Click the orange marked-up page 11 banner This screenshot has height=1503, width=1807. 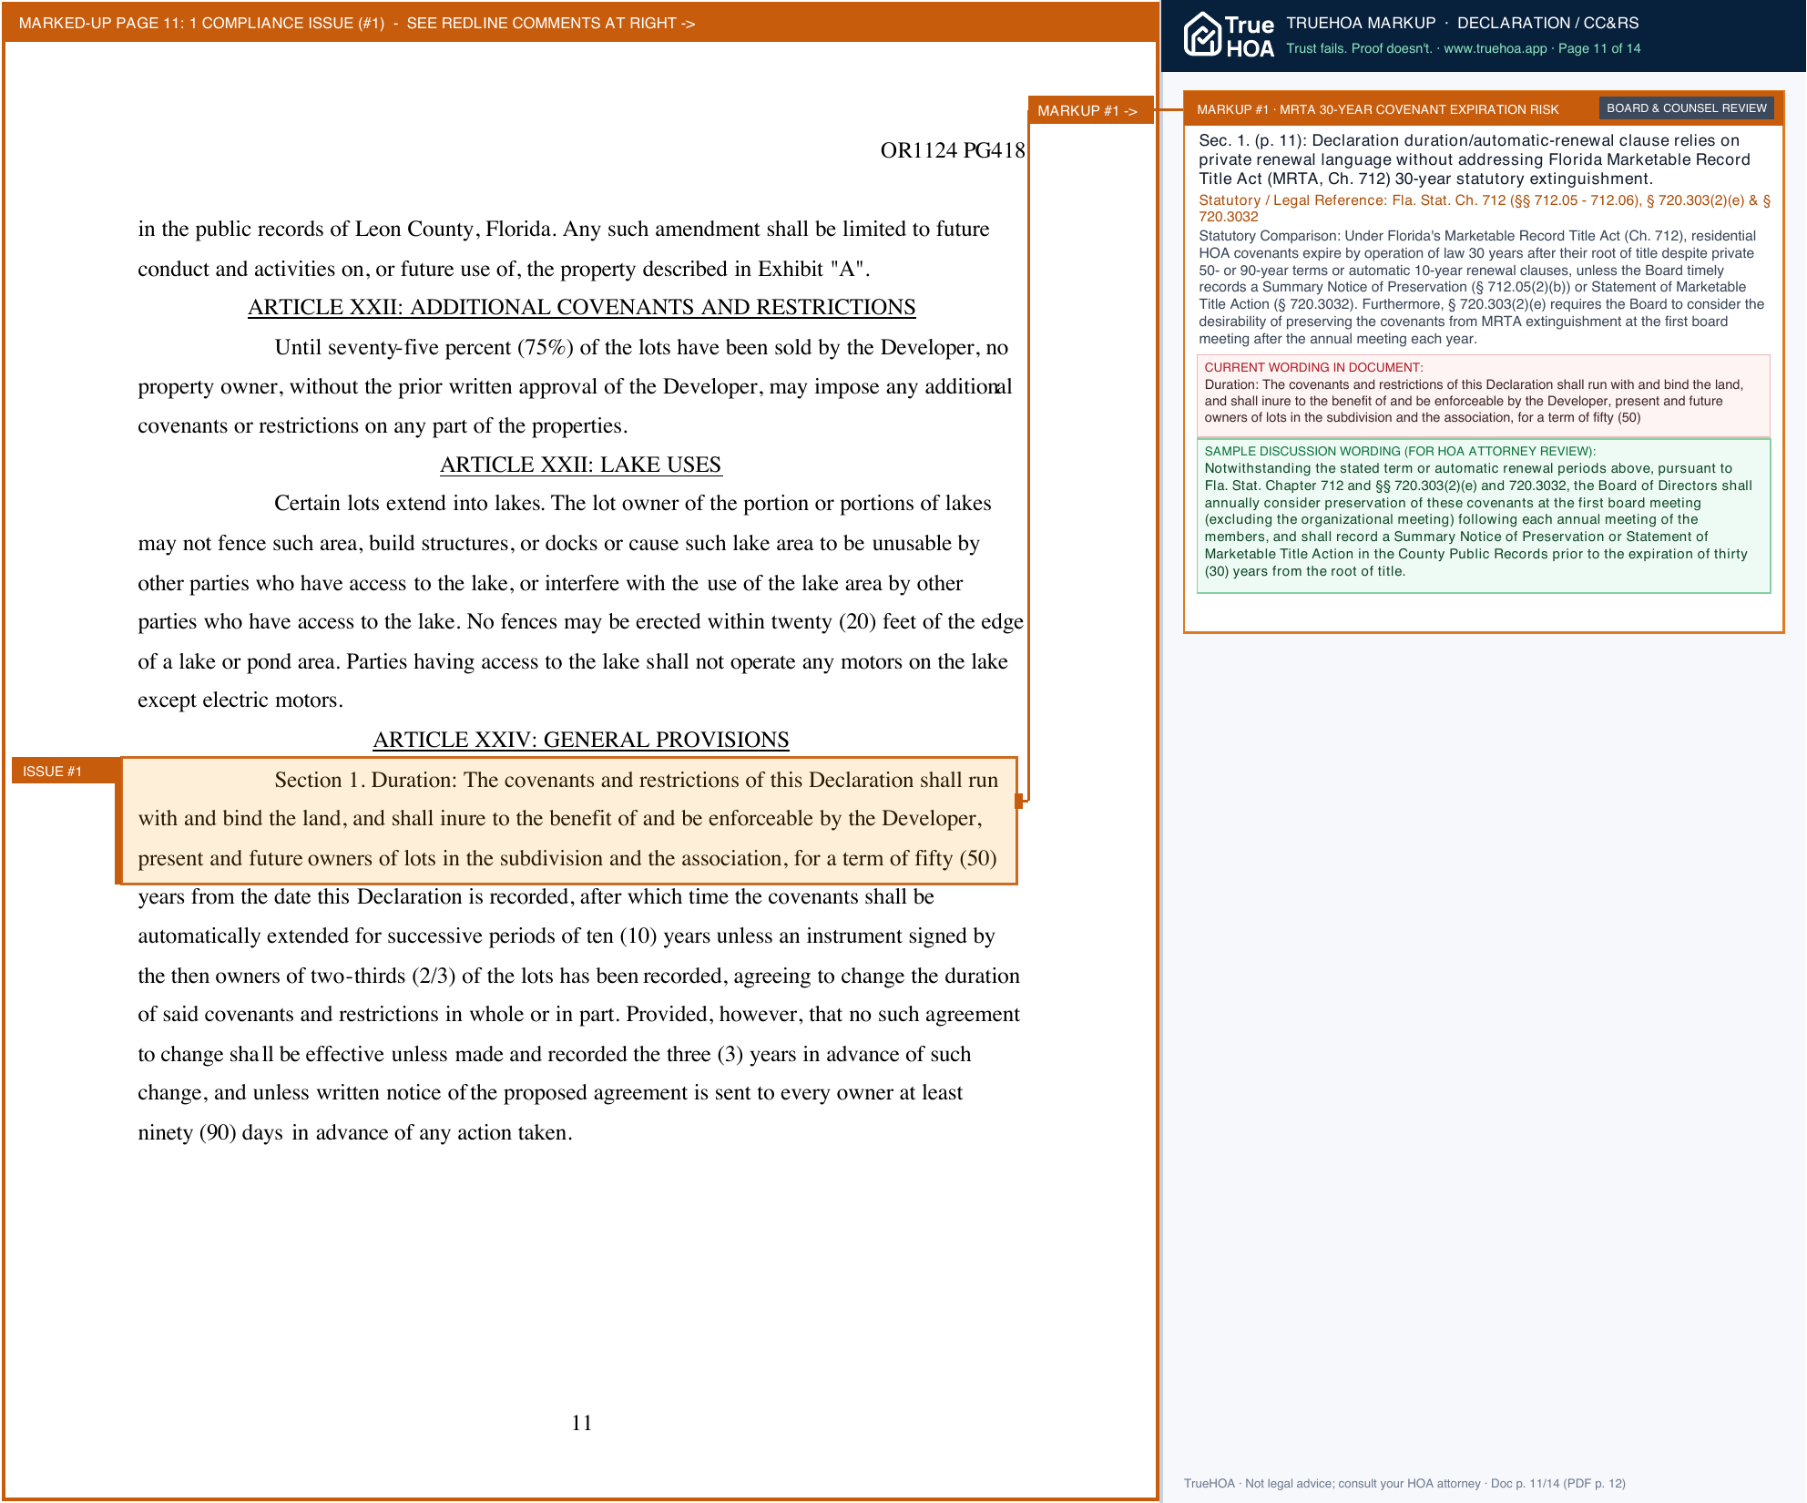coord(580,23)
